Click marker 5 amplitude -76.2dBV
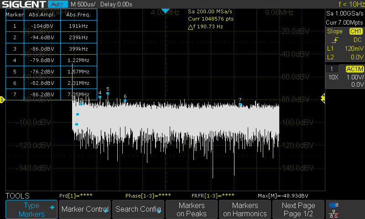 42,72
